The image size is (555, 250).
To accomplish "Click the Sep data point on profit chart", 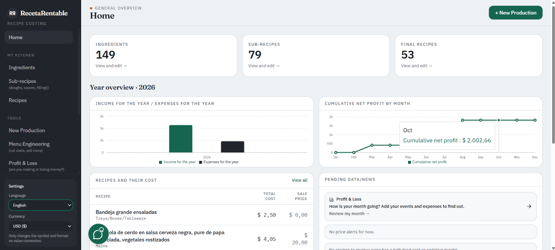I will tap(481, 120).
